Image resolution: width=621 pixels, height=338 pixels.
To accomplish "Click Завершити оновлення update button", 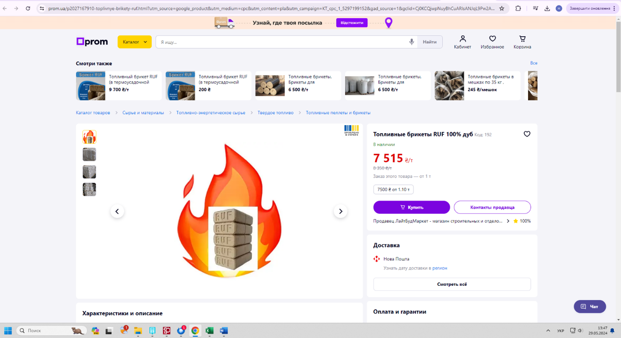I will (x=592, y=8).
